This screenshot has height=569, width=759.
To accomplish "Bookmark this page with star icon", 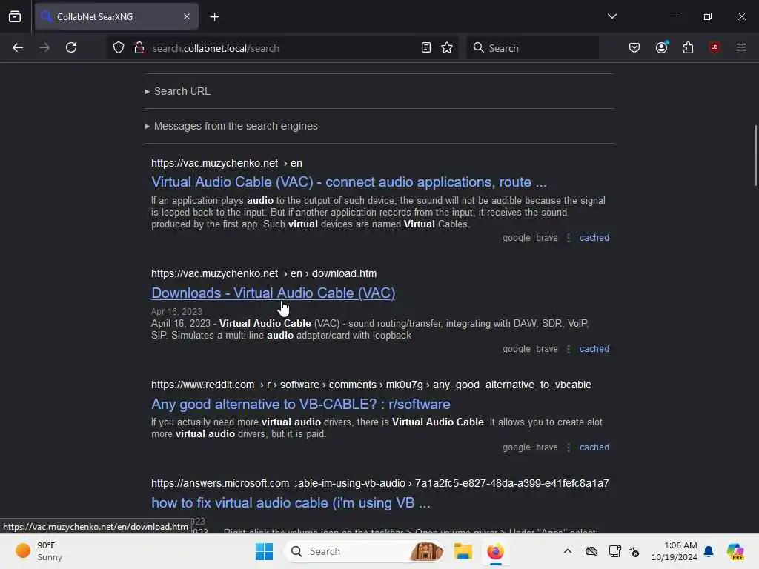I will [447, 48].
